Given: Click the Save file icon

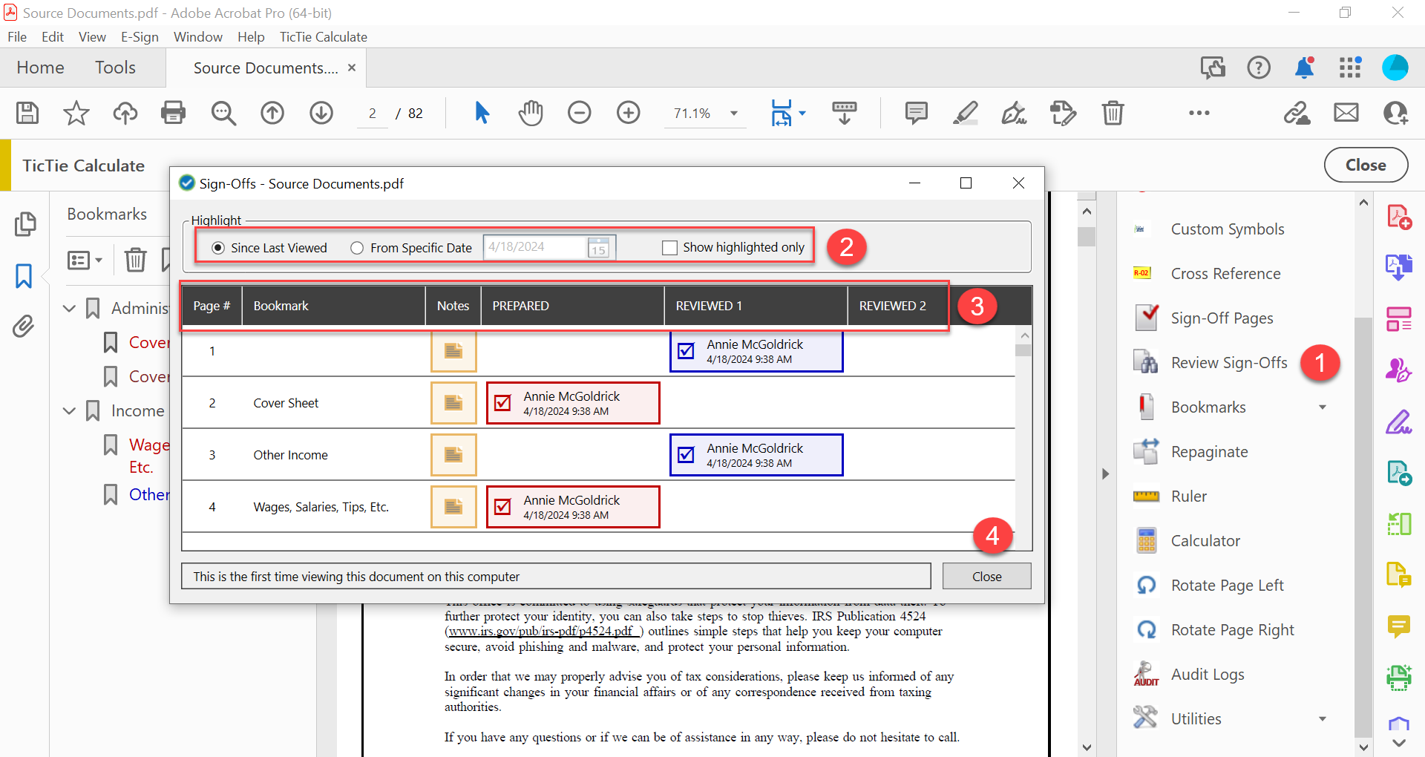Looking at the screenshot, I should click(27, 113).
